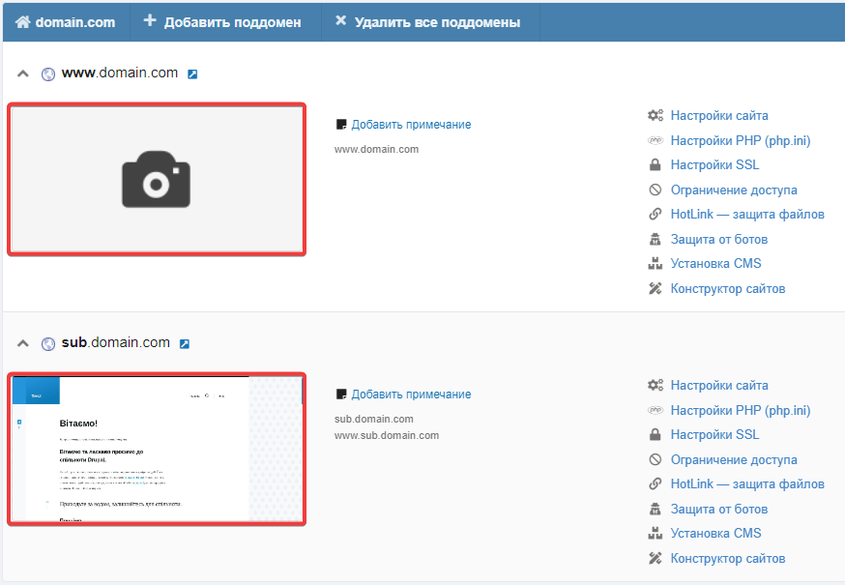Screen dimensions: 845x585
Task: Click the camera placeholder thumbnail for www.domain.com
Action: pyautogui.click(x=157, y=180)
